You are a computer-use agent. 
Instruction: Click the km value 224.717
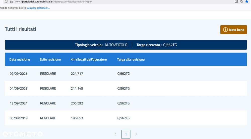coord(77,74)
